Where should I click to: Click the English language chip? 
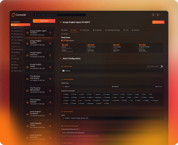pos(66,94)
